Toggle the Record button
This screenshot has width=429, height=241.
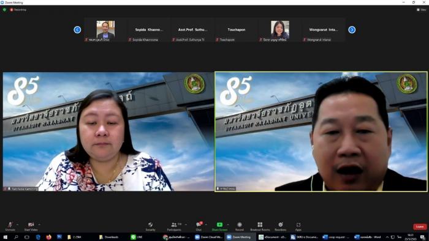point(240,226)
